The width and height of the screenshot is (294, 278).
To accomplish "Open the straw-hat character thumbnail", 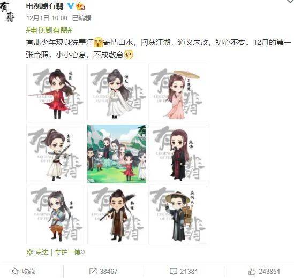I will (x=178, y=215).
